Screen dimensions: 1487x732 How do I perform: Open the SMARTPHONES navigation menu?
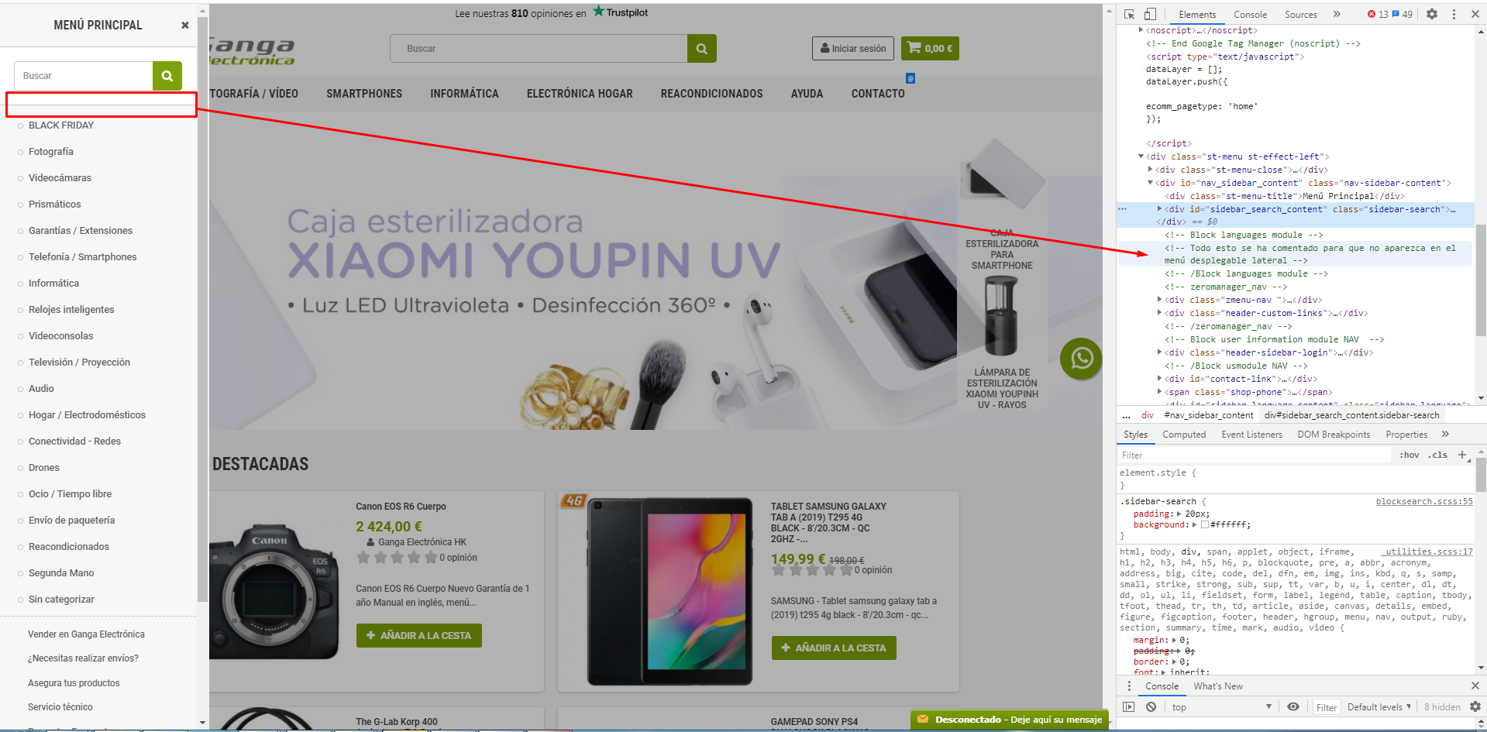[x=364, y=94]
